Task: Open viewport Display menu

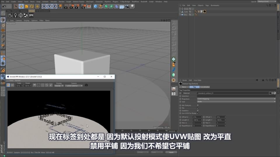Action: point(27,20)
